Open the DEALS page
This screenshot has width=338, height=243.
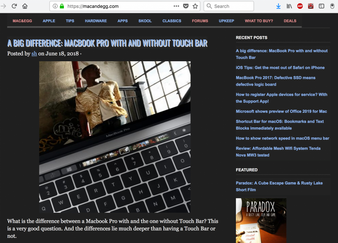click(290, 21)
